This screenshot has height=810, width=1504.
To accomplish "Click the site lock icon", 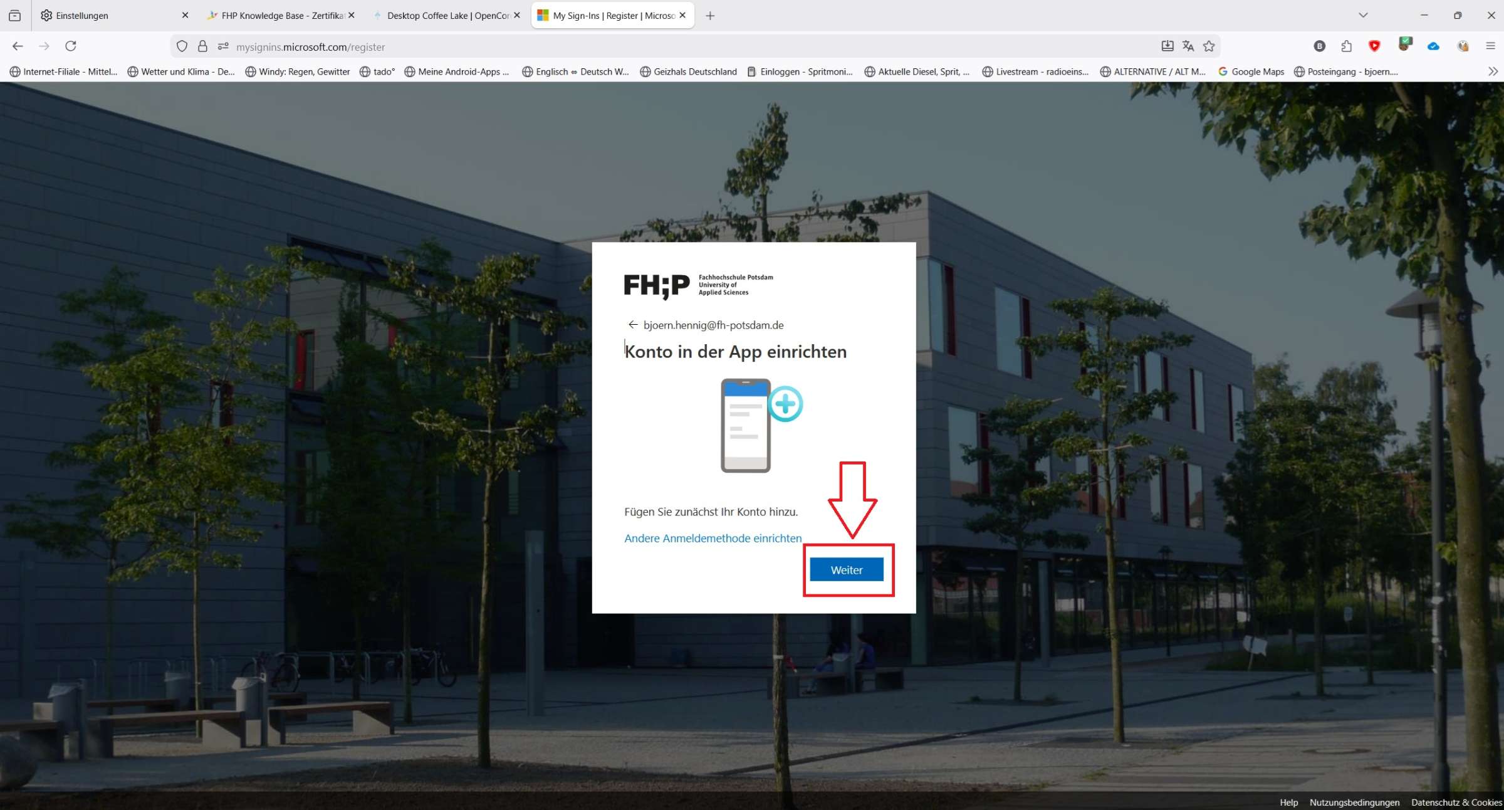I will tap(202, 46).
